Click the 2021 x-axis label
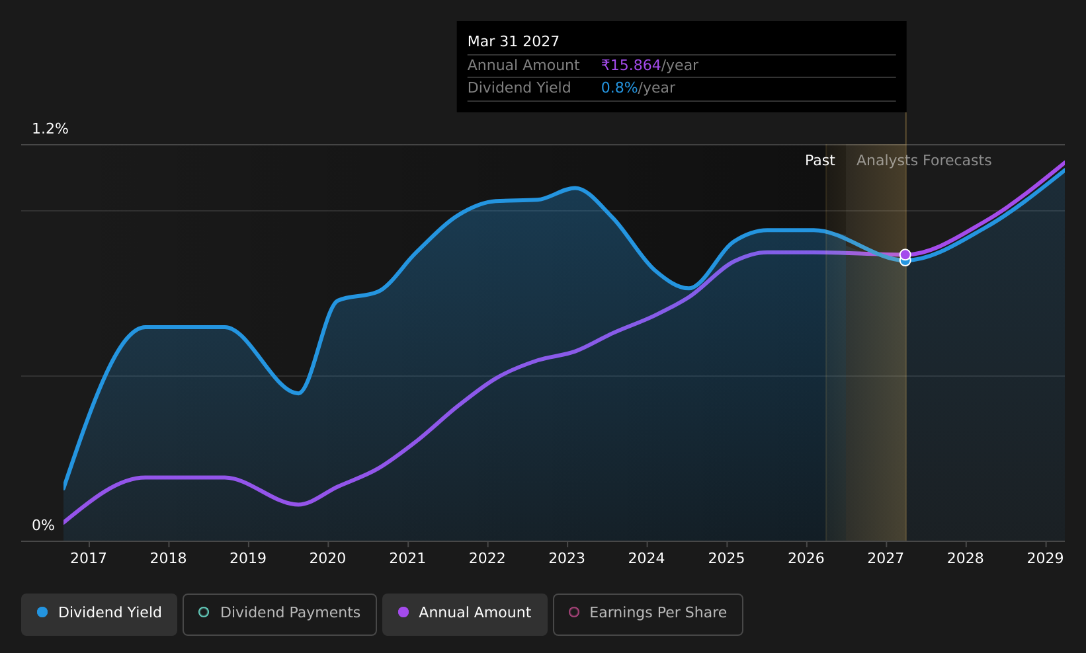This screenshot has height=653, width=1086. (x=407, y=558)
